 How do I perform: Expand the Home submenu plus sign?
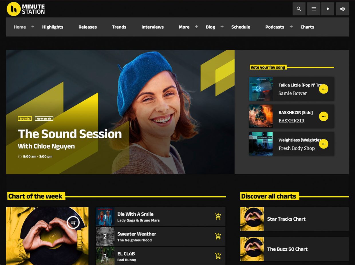pyautogui.click(x=33, y=27)
